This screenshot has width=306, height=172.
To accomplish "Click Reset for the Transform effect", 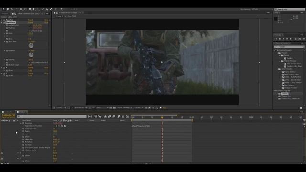I will pos(31,22).
